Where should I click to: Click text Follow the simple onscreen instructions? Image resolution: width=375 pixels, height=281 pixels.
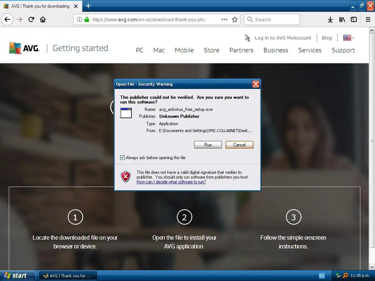click(293, 242)
